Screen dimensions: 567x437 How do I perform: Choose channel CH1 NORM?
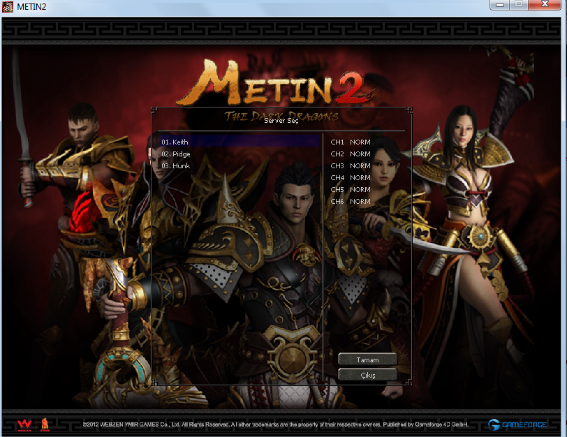click(351, 142)
